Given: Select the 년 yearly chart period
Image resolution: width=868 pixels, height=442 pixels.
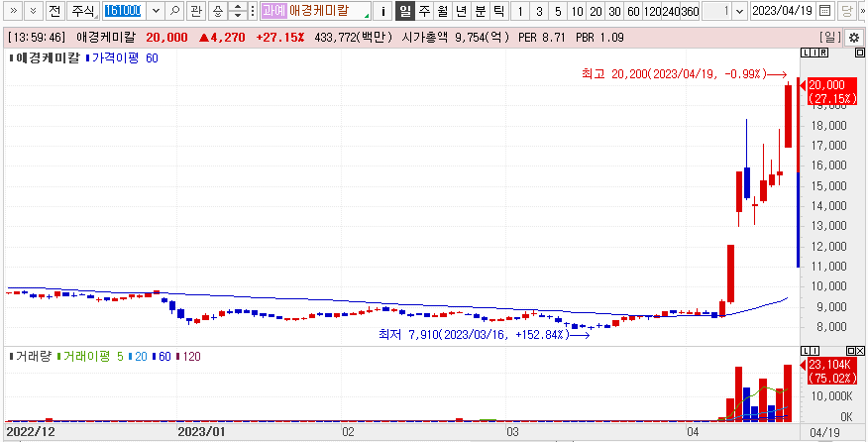Looking at the screenshot, I should (x=461, y=11).
